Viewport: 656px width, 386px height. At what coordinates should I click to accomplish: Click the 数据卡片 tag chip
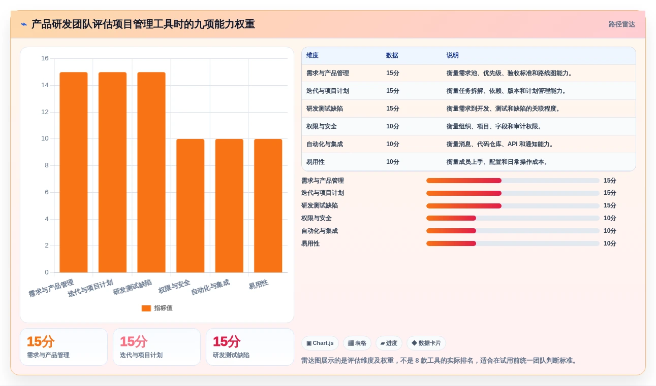pyautogui.click(x=426, y=343)
